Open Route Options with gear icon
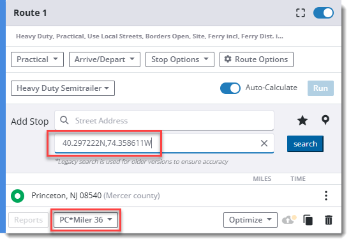This screenshot has height=243, width=351. coord(257,59)
